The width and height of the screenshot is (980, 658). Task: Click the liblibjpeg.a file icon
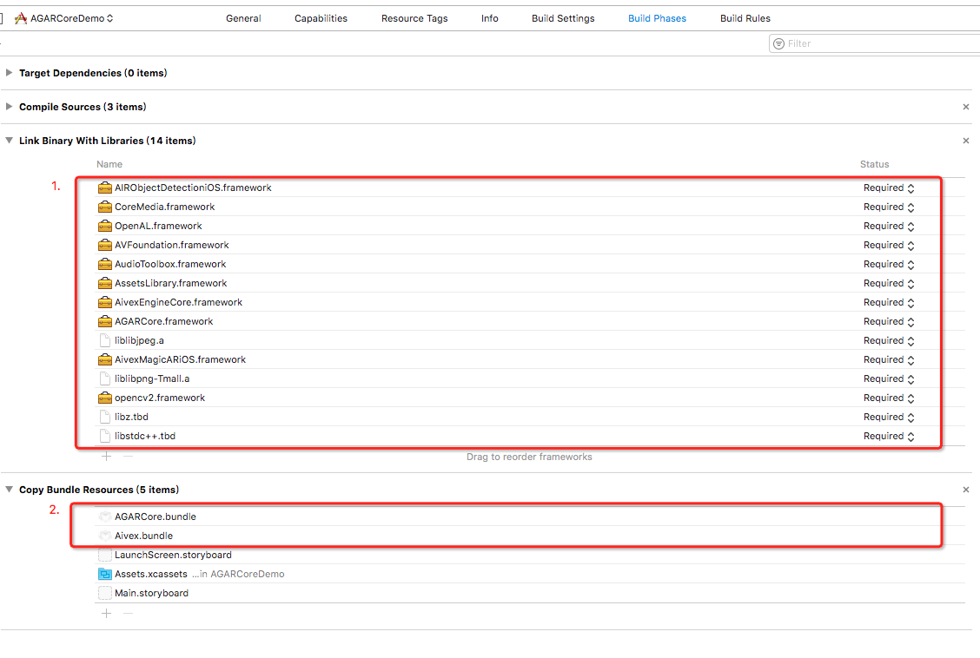click(x=105, y=340)
